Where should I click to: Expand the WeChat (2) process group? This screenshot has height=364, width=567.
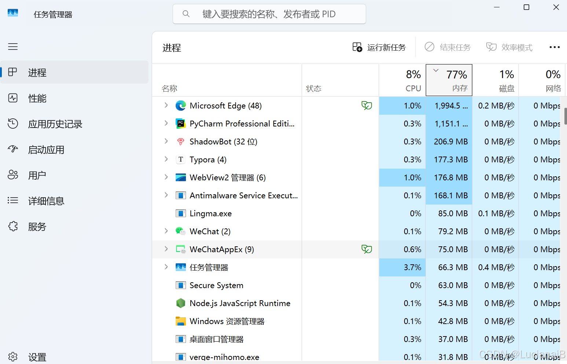coord(166,231)
